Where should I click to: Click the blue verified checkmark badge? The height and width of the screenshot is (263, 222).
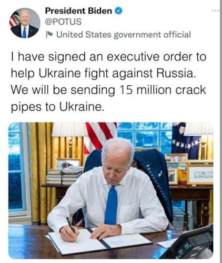pyautogui.click(x=118, y=11)
